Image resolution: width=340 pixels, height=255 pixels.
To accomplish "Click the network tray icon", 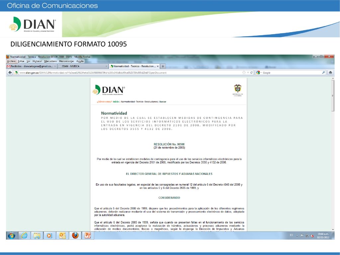I will click(x=307, y=236).
